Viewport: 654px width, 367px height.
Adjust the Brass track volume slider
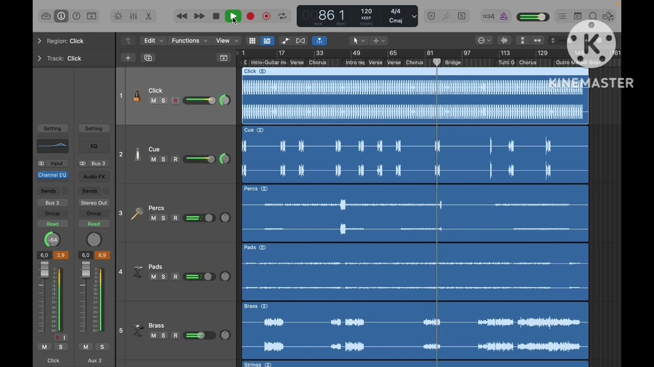pos(199,335)
